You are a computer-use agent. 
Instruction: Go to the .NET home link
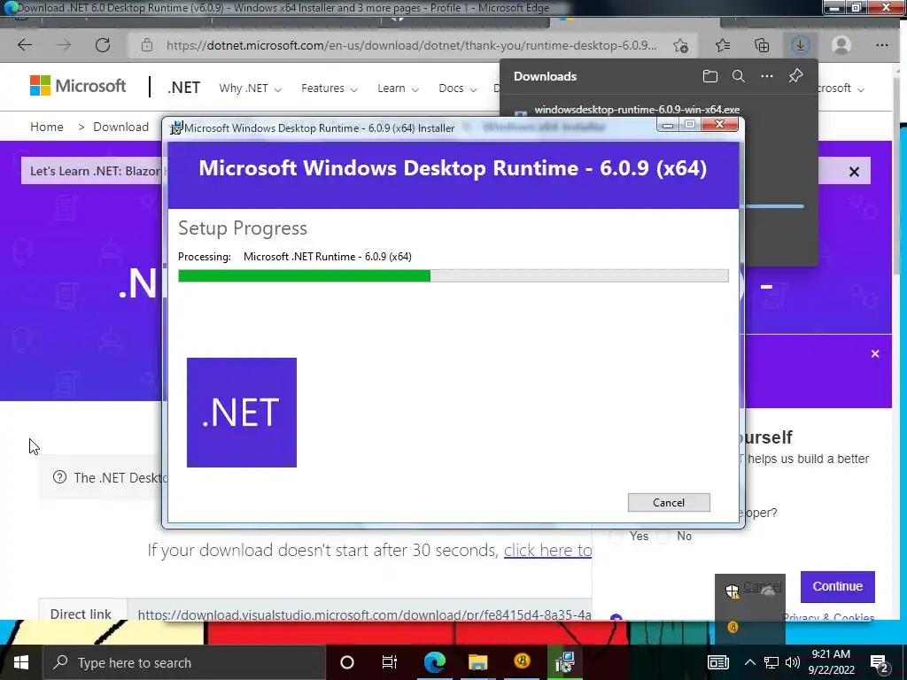tap(184, 88)
